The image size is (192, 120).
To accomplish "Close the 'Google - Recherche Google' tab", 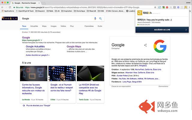I will (x=39, y=3).
